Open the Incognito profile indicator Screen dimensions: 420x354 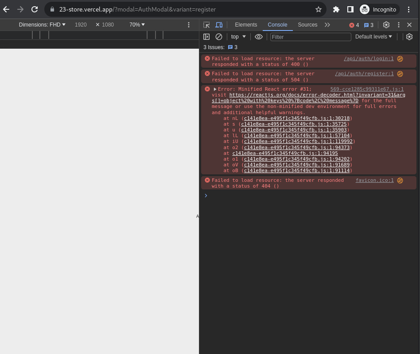click(379, 10)
